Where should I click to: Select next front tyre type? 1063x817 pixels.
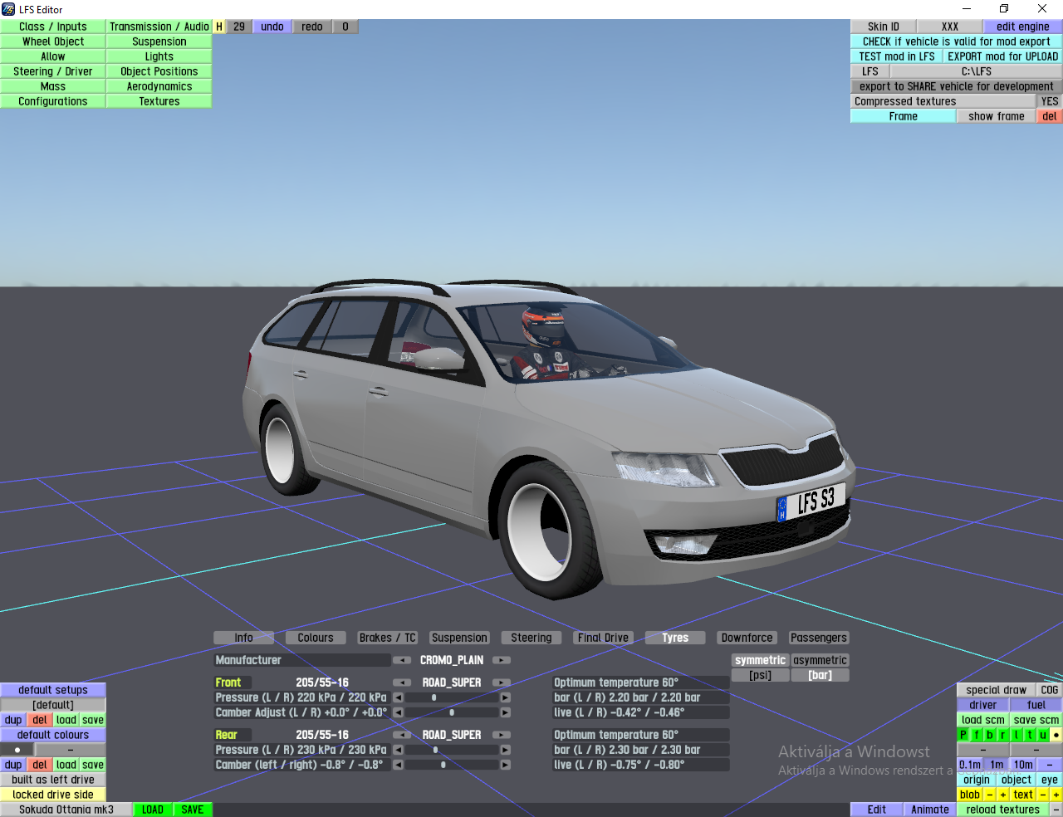(502, 682)
